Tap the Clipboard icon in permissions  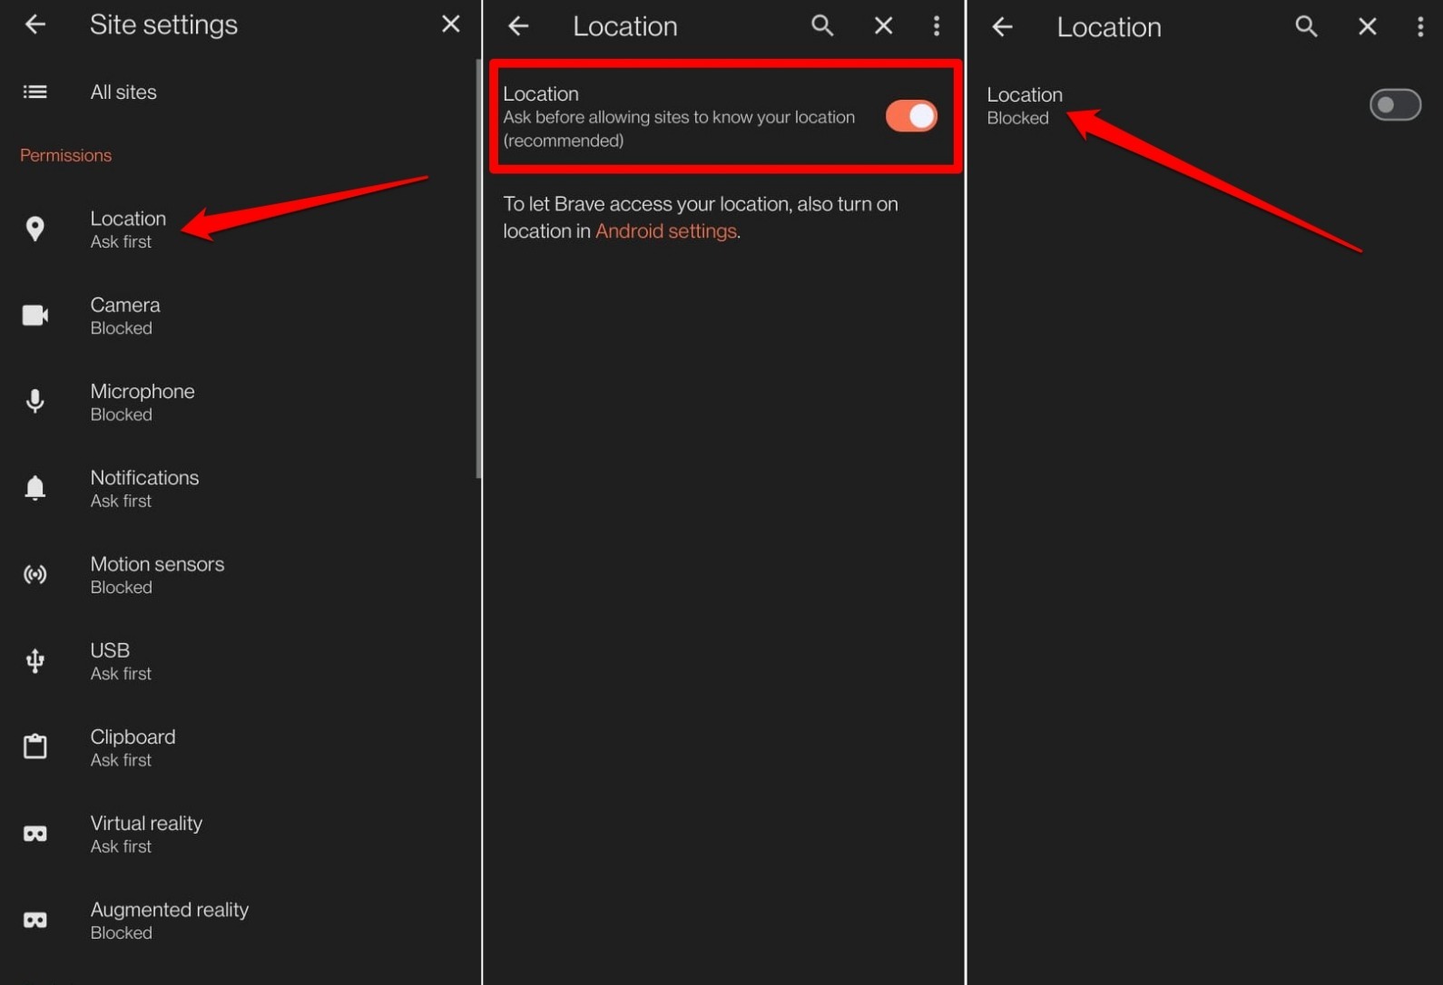tap(35, 746)
